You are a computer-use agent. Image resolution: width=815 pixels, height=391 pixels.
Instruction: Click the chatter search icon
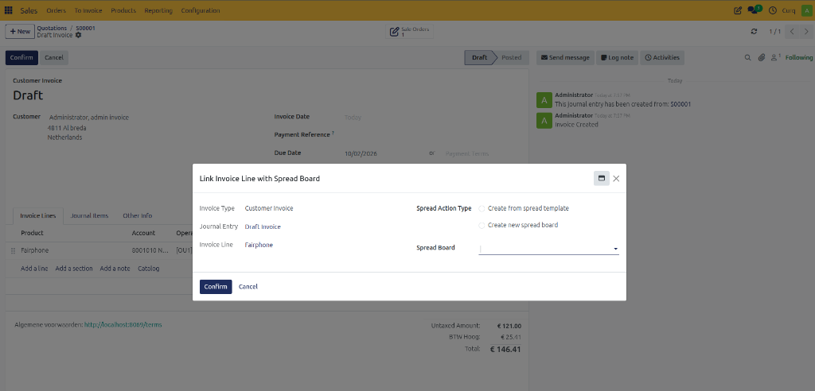click(748, 58)
